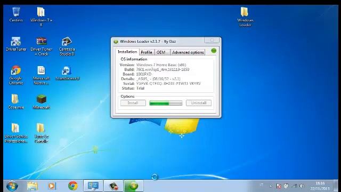The width and height of the screenshot is (341, 192).
Task: Click the Show Desktop strip
Action: coord(336,186)
